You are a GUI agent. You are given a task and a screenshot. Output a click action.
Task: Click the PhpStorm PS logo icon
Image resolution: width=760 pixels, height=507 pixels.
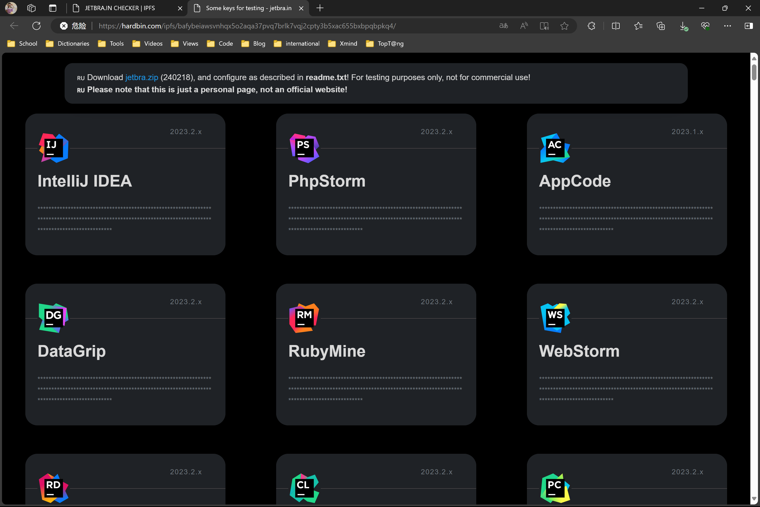pos(304,148)
